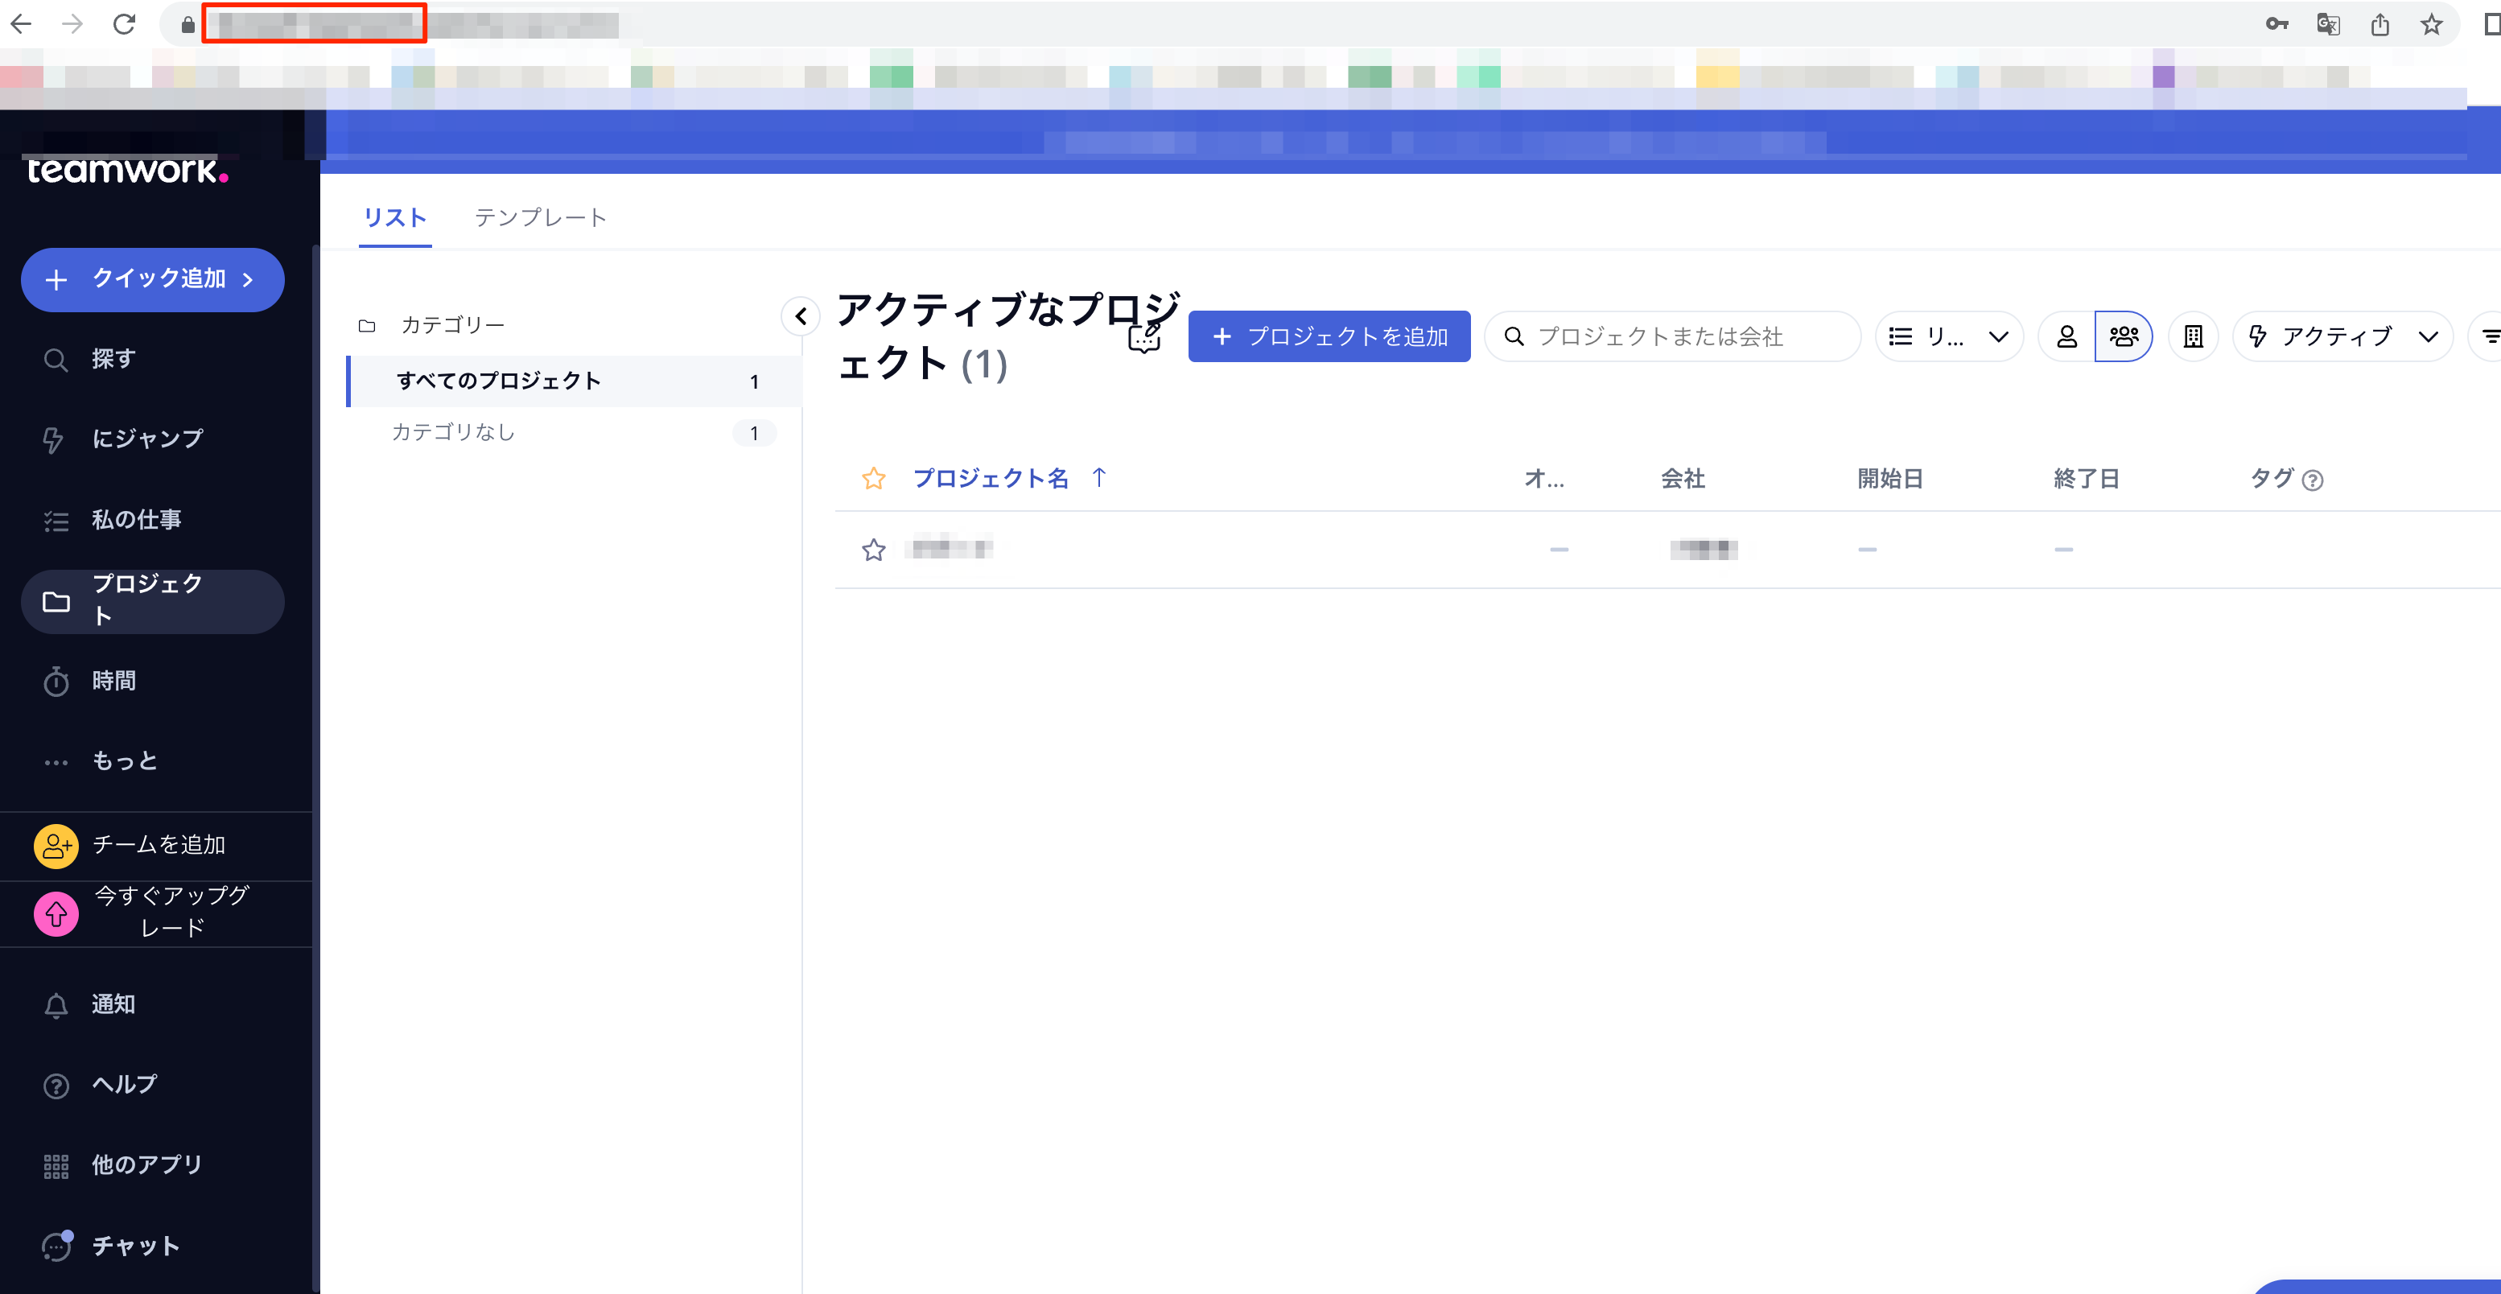
Task: Open にジャンプ lightning icon item
Action: click(56, 439)
